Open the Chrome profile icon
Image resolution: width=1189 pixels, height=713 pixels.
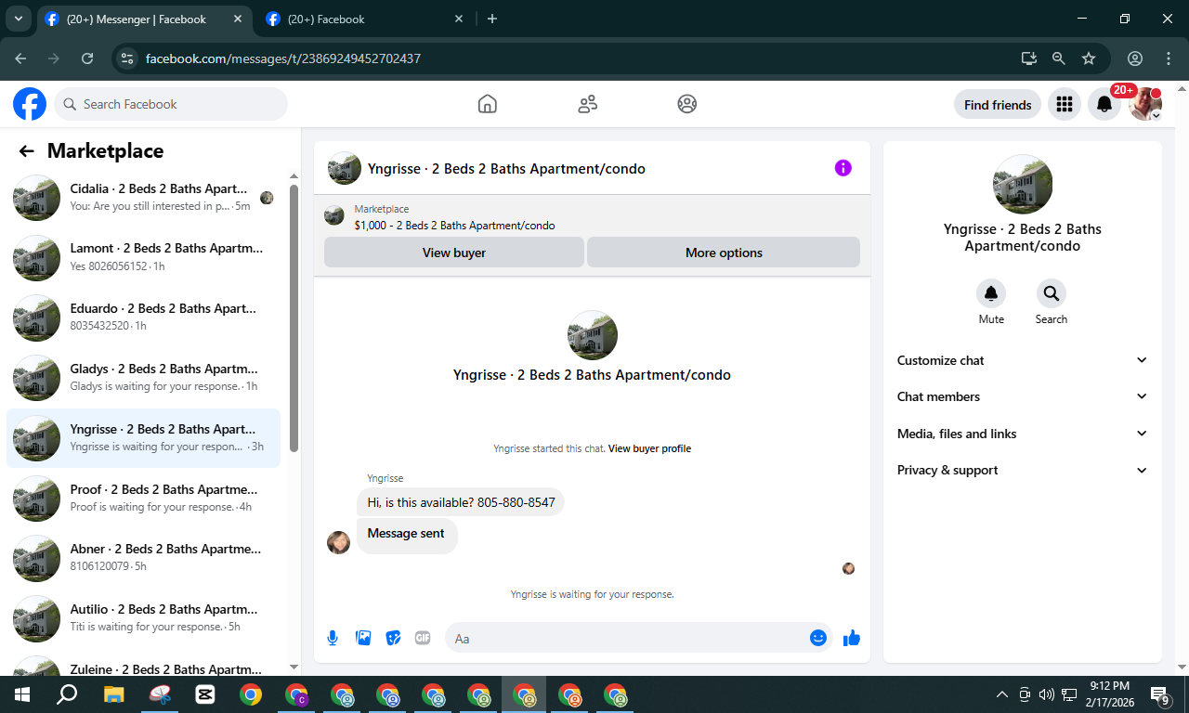(1135, 58)
